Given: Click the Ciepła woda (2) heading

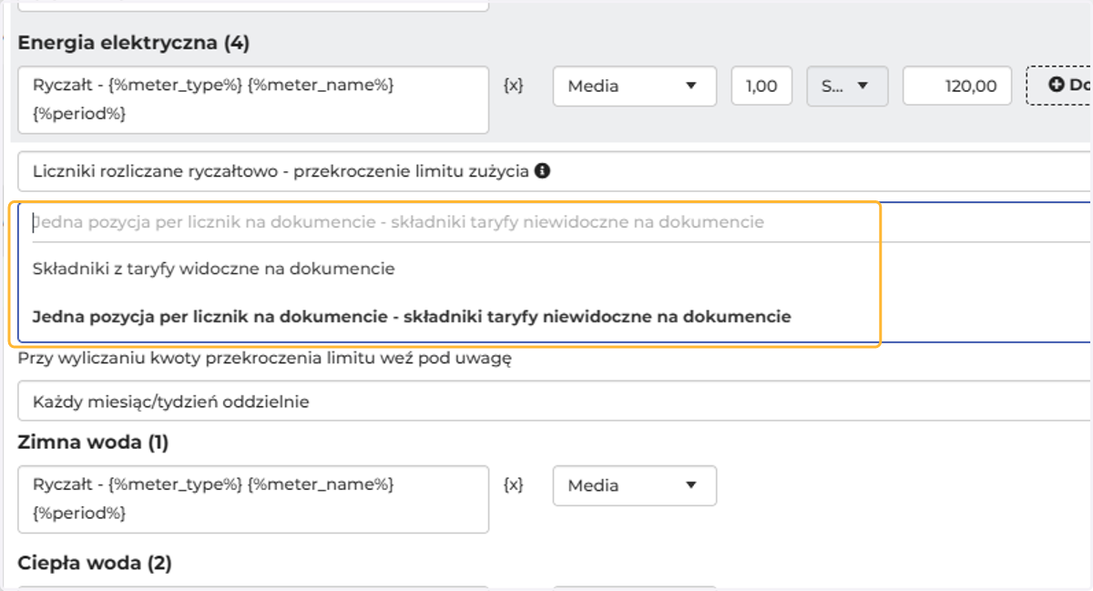Looking at the screenshot, I should 95,563.
